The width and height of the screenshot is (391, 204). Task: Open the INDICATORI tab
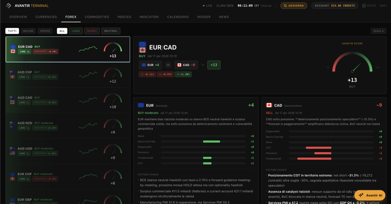coord(149,17)
